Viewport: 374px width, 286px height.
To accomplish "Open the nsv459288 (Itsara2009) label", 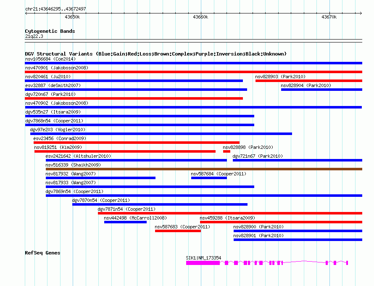I will (227, 218).
